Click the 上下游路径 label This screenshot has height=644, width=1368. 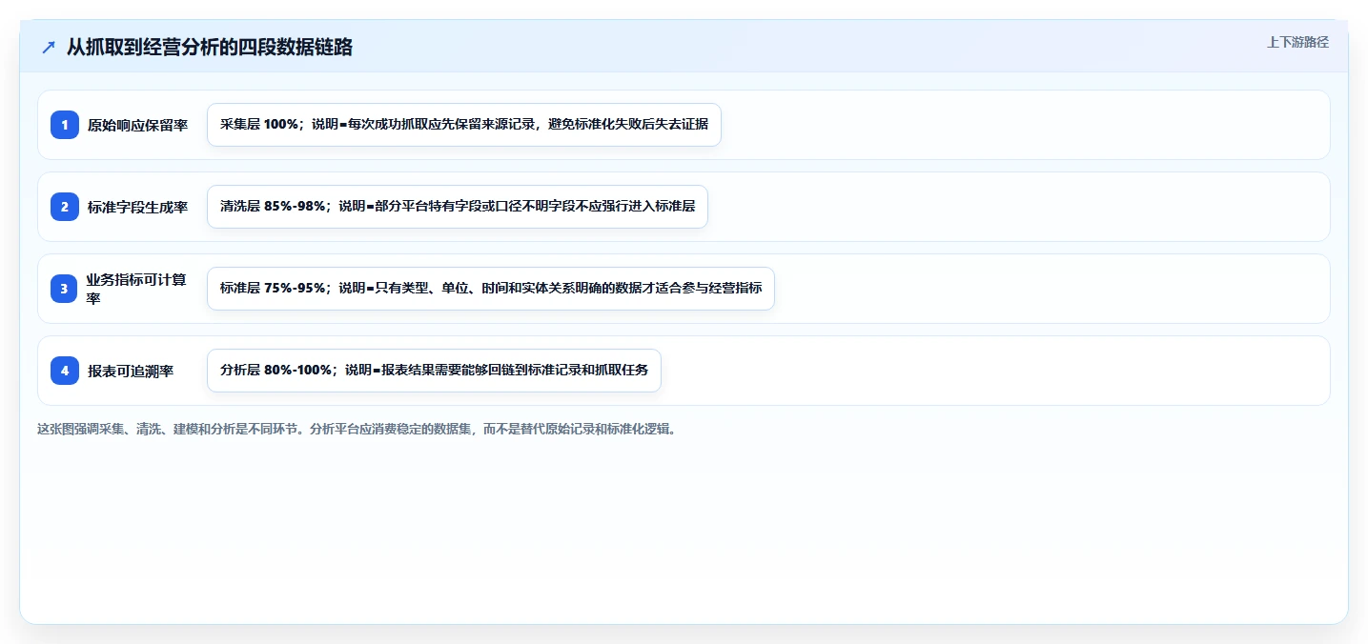(x=1297, y=42)
